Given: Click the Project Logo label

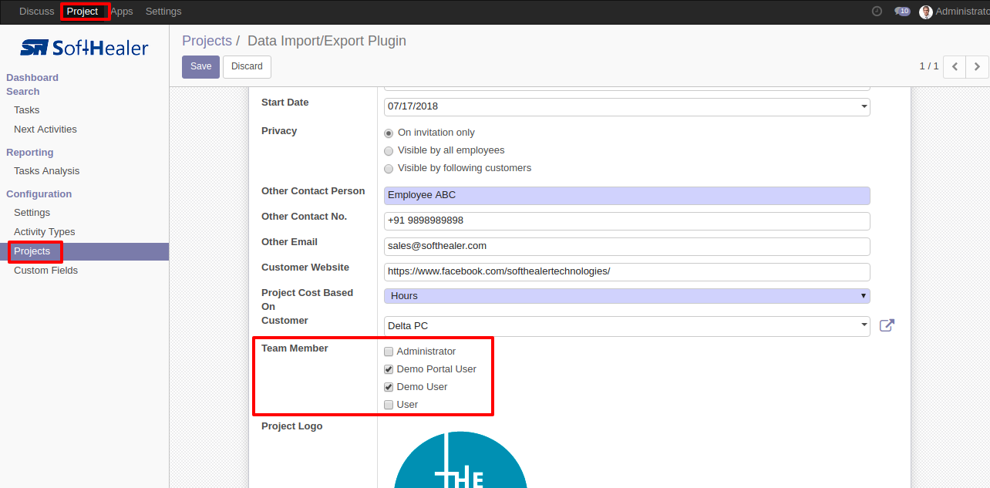Looking at the screenshot, I should (292, 426).
